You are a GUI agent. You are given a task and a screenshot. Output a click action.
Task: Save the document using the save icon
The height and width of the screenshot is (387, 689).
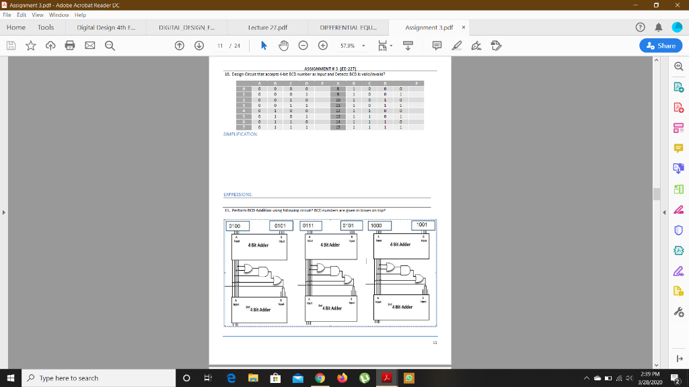(11, 46)
